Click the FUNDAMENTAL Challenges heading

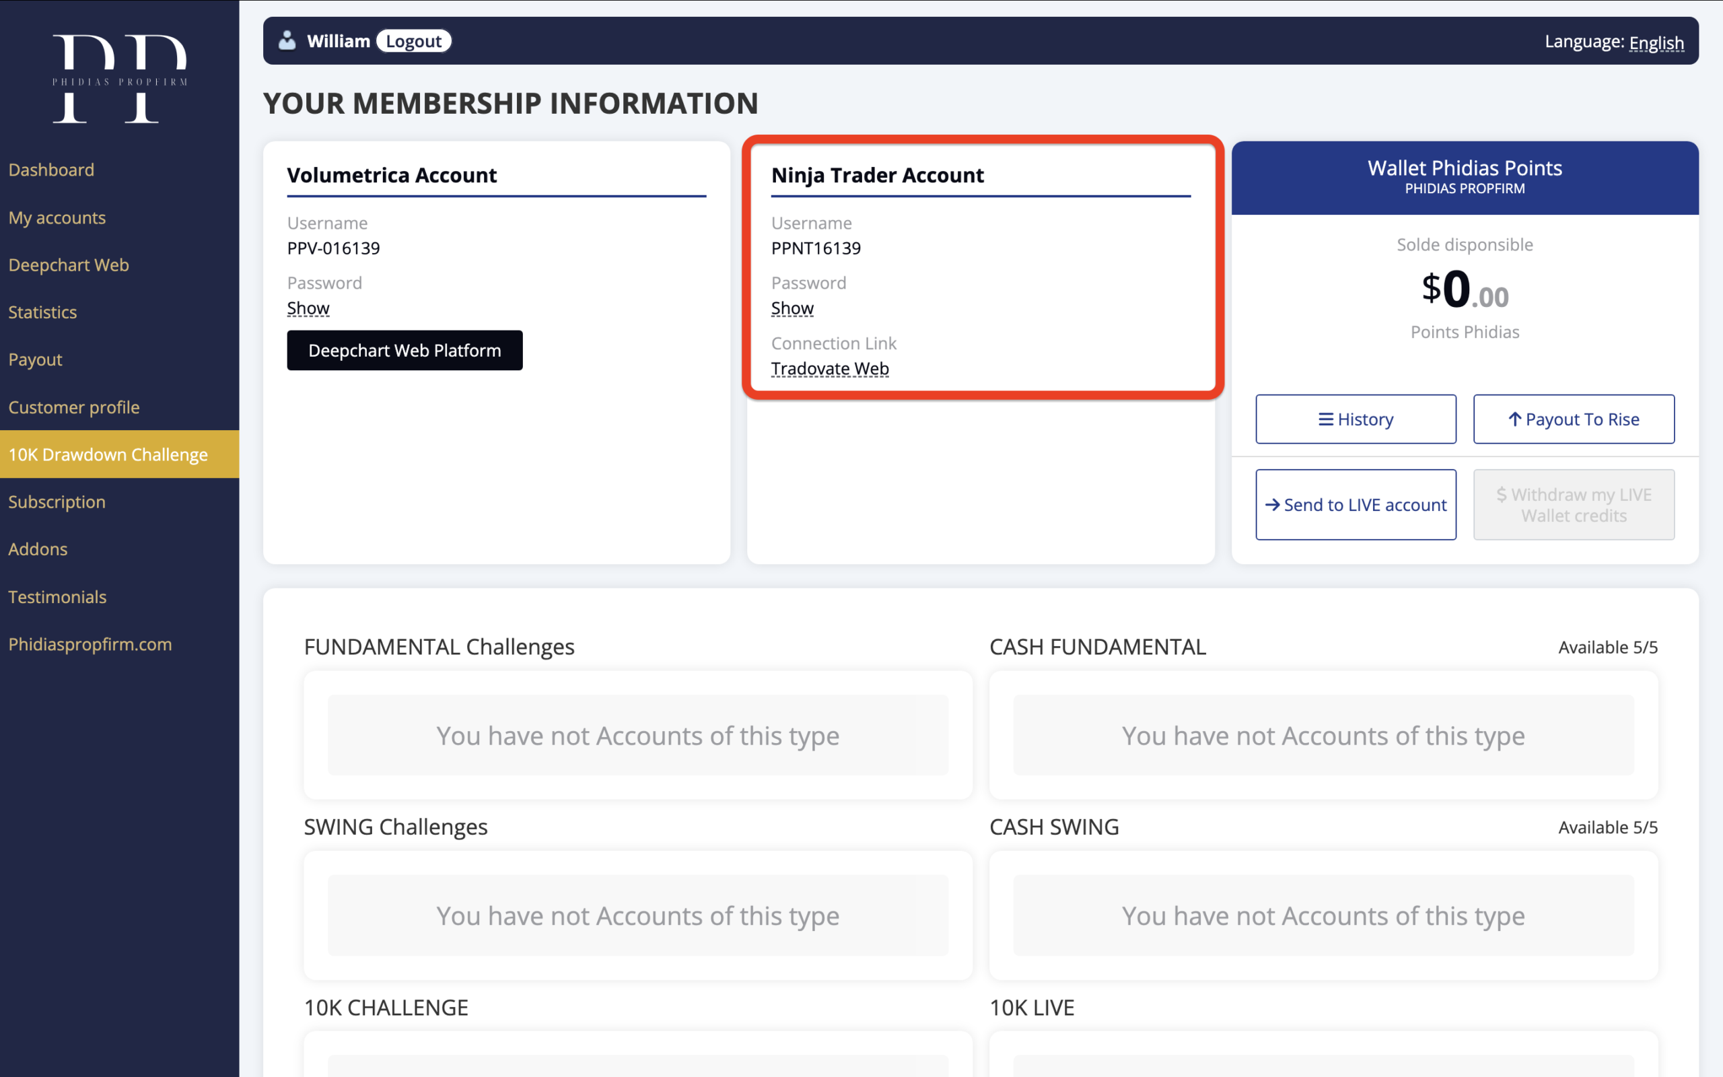pos(439,647)
